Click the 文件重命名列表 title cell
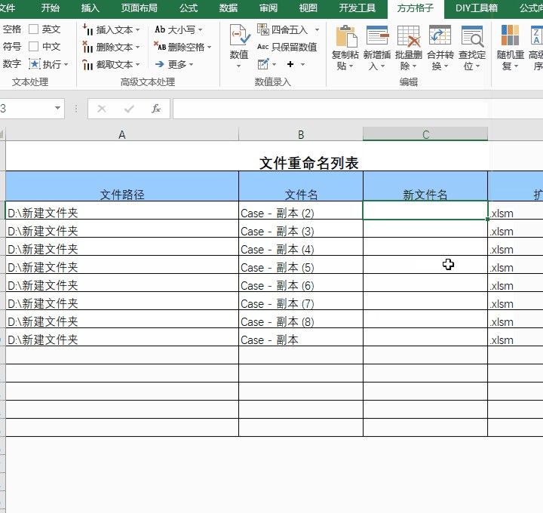Screen dimensions: 543x513 click(308, 163)
